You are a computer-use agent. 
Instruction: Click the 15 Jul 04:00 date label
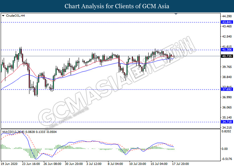coord(159,164)
